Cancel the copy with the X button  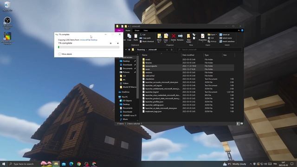(118, 43)
